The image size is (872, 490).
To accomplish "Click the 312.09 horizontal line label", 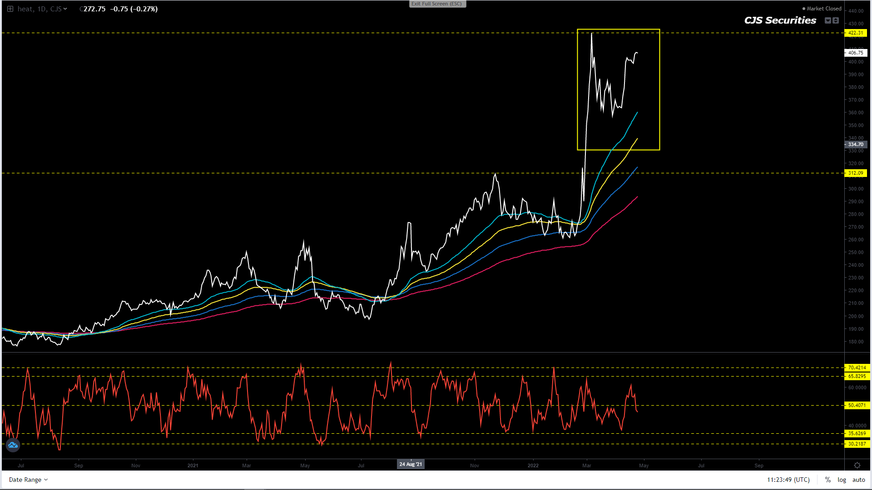I will (x=856, y=173).
